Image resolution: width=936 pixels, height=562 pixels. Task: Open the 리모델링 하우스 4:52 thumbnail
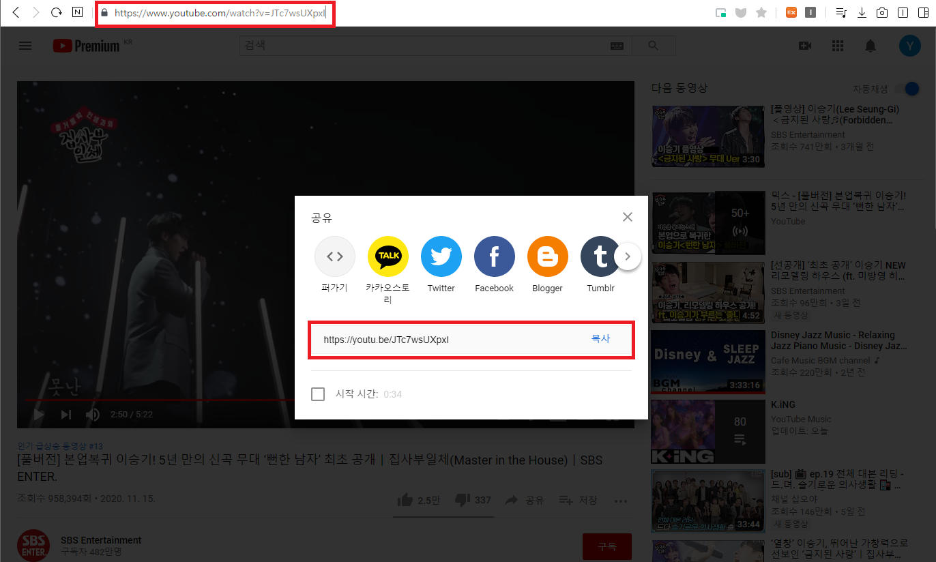coord(708,292)
